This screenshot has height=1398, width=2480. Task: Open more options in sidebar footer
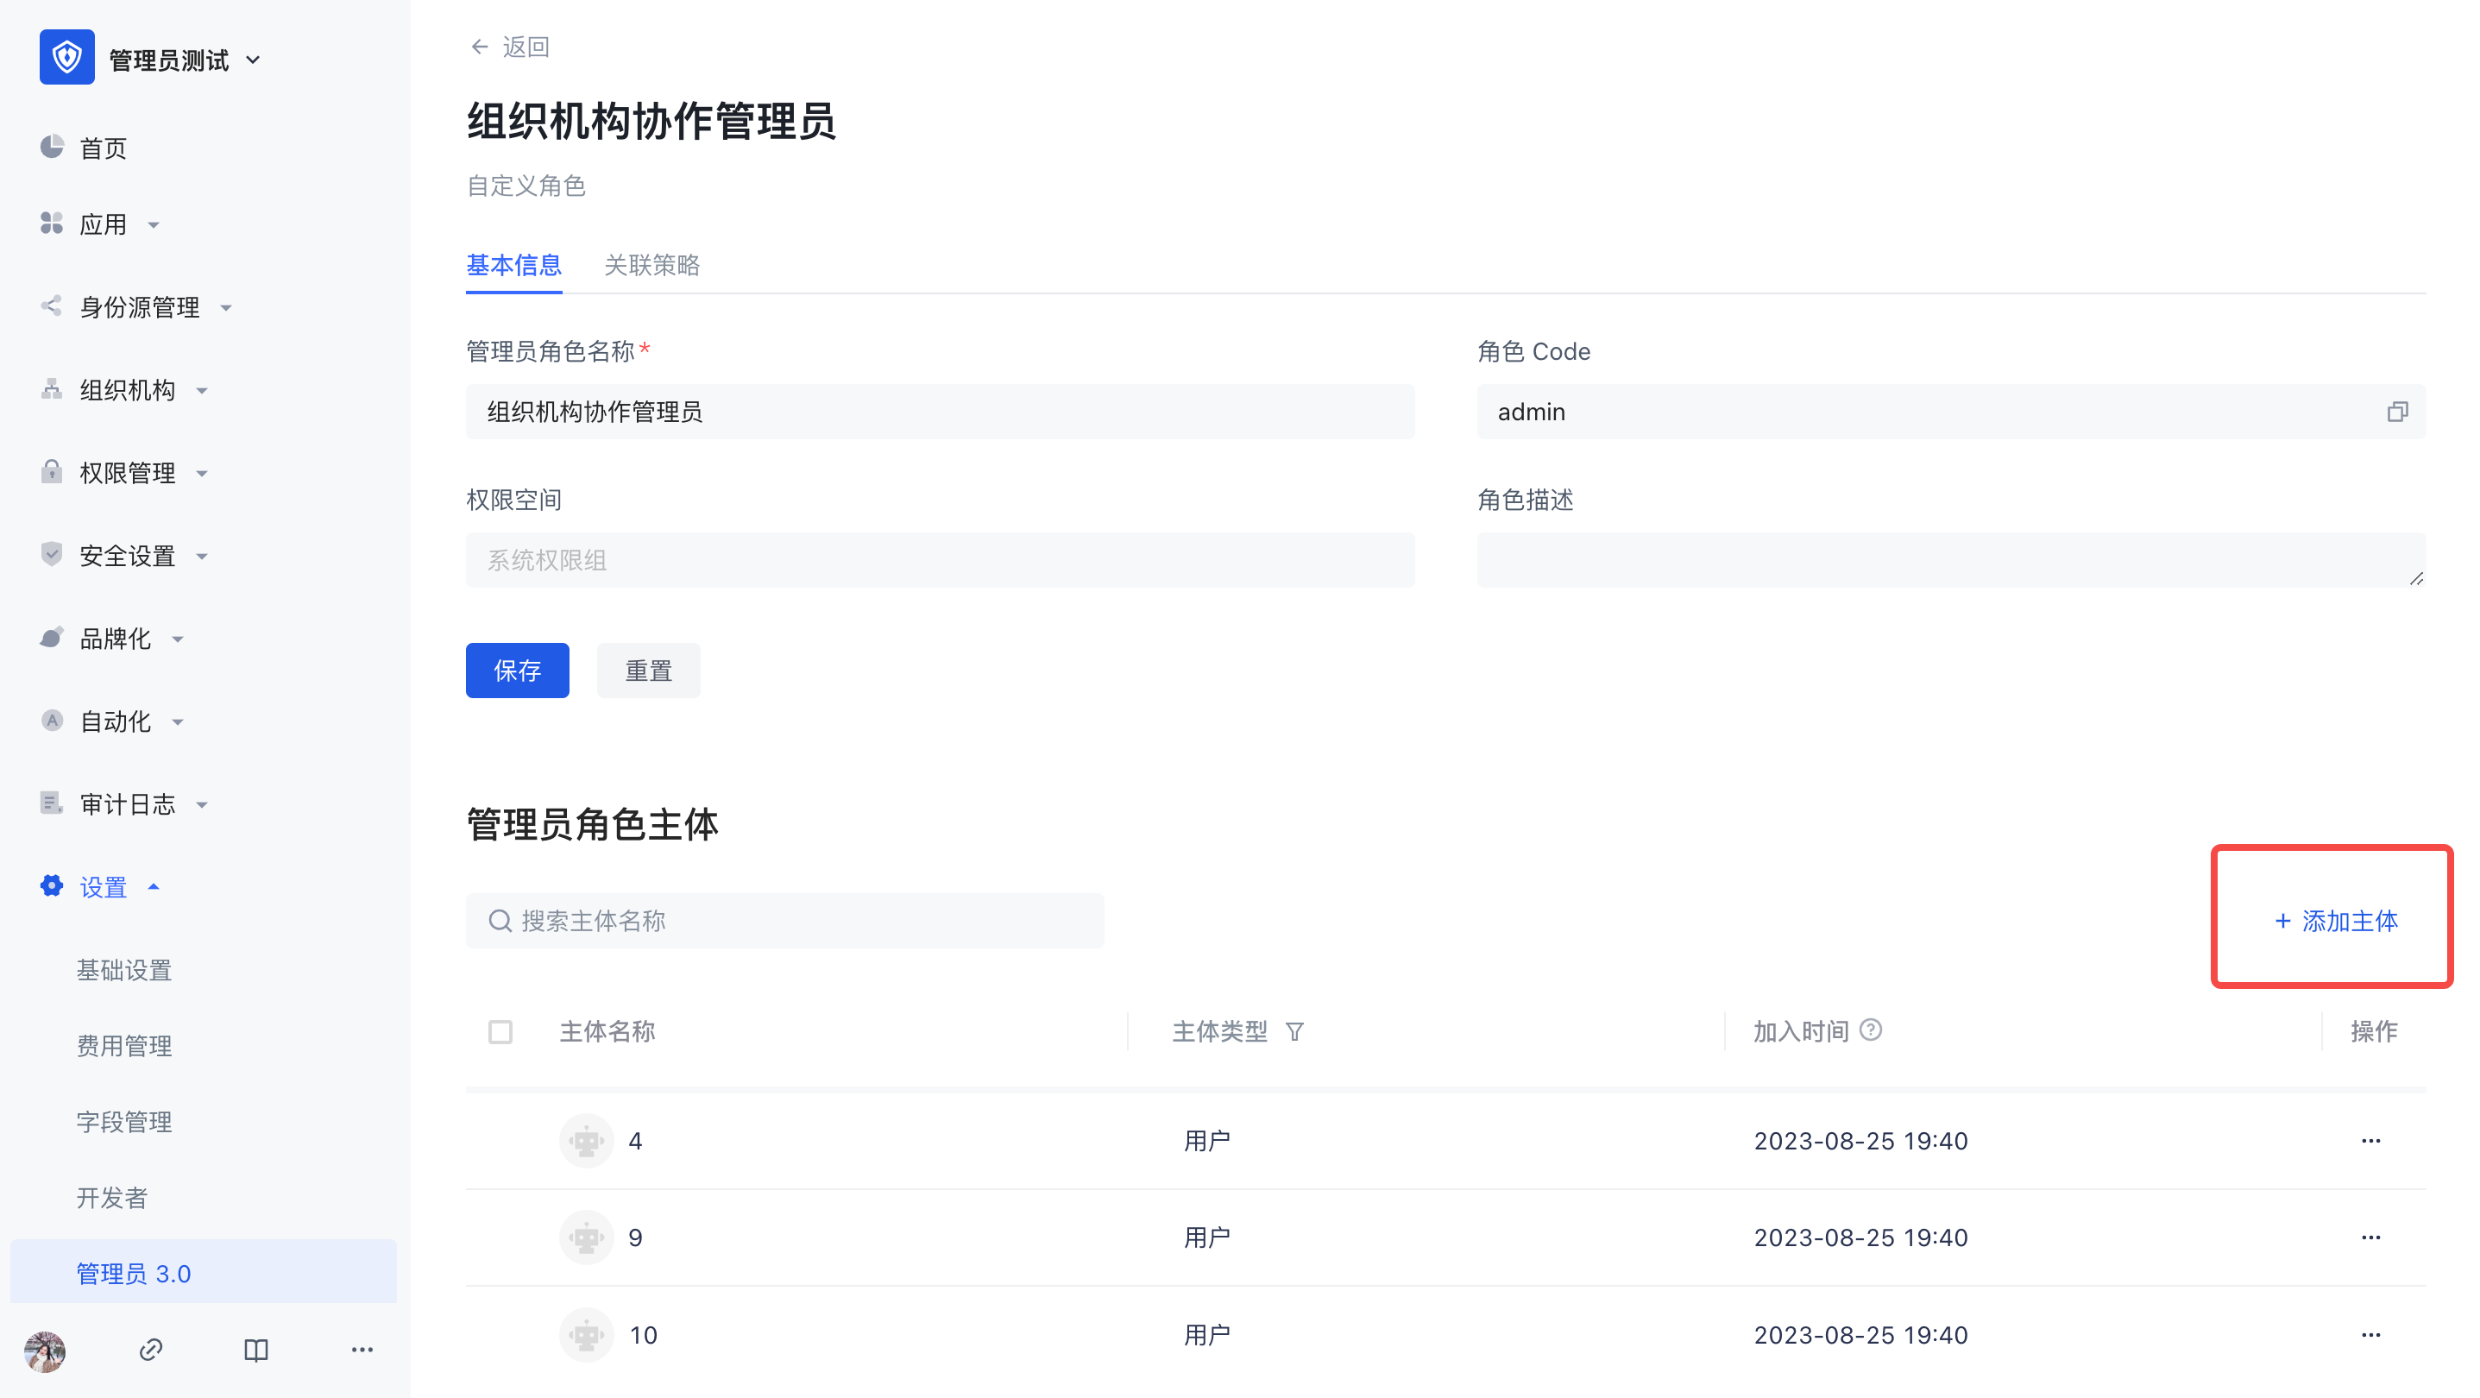pyautogui.click(x=362, y=1350)
